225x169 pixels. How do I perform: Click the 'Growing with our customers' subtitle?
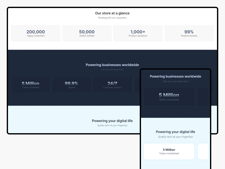[x=112, y=18]
